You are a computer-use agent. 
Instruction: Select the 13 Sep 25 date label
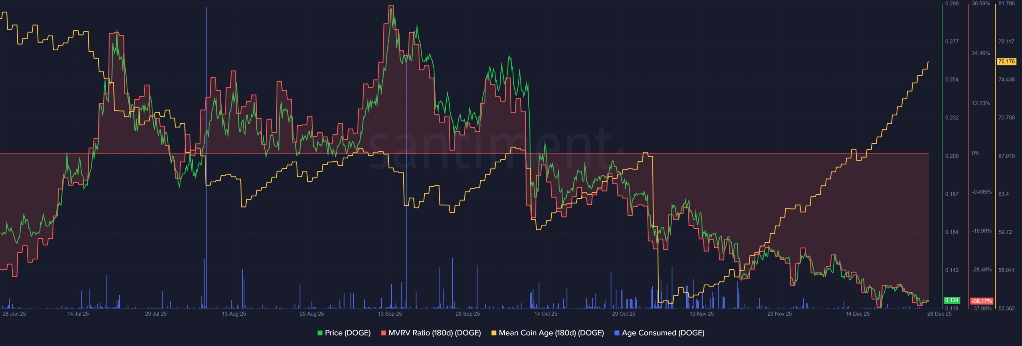tap(390, 314)
